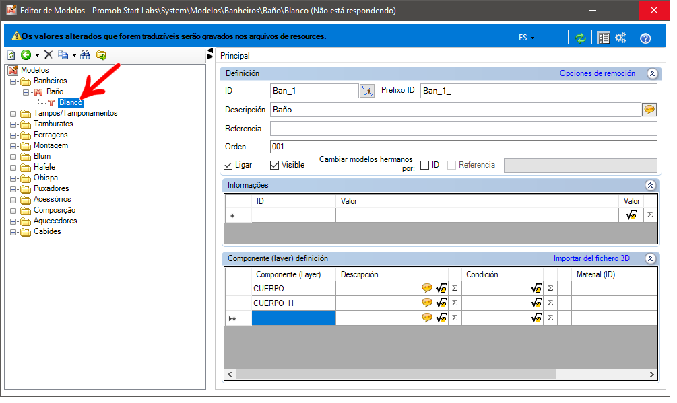The height and width of the screenshot is (403, 677).
Task: Select the Modelos root node
Action: [34, 70]
